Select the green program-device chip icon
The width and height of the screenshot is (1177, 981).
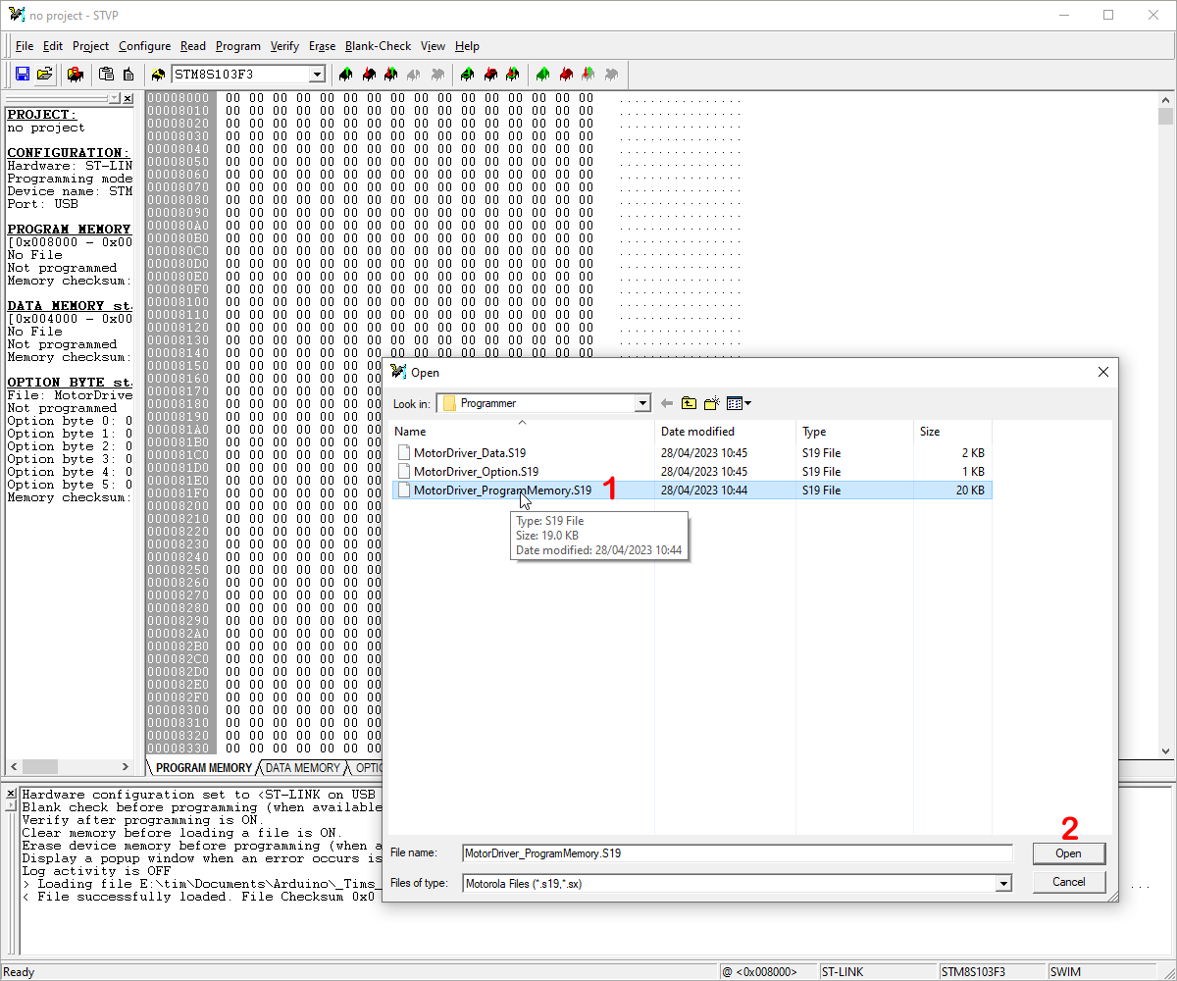[541, 75]
